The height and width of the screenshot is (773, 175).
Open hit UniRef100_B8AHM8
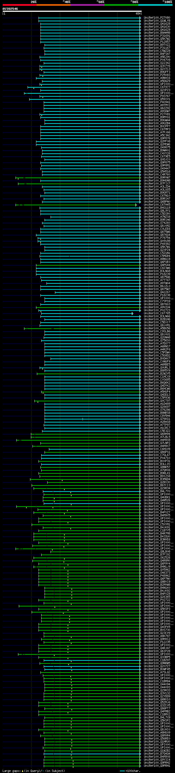[157, 33]
